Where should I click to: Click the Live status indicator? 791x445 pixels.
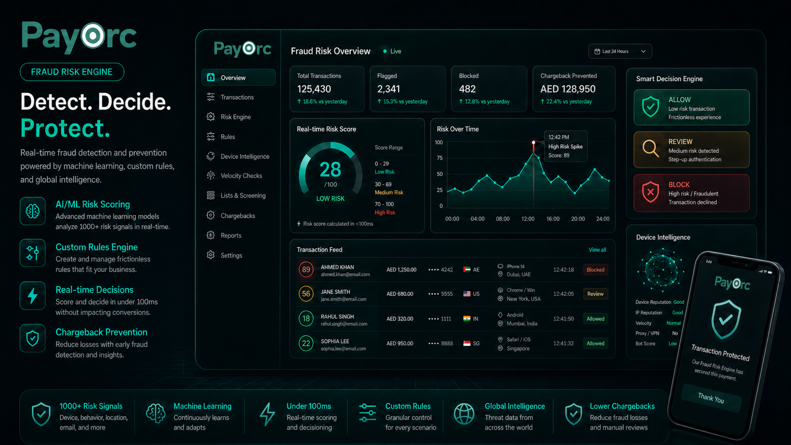pyautogui.click(x=392, y=51)
